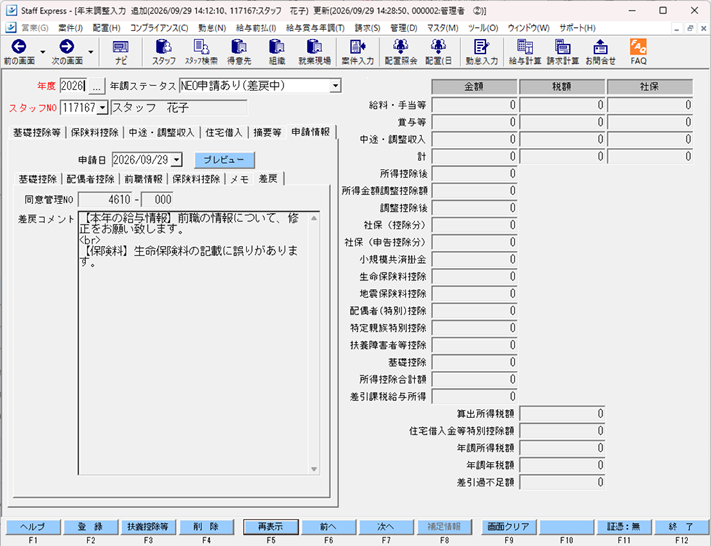Open the 管理(D) menu
Viewport: 711px width, 546px height.
click(403, 28)
